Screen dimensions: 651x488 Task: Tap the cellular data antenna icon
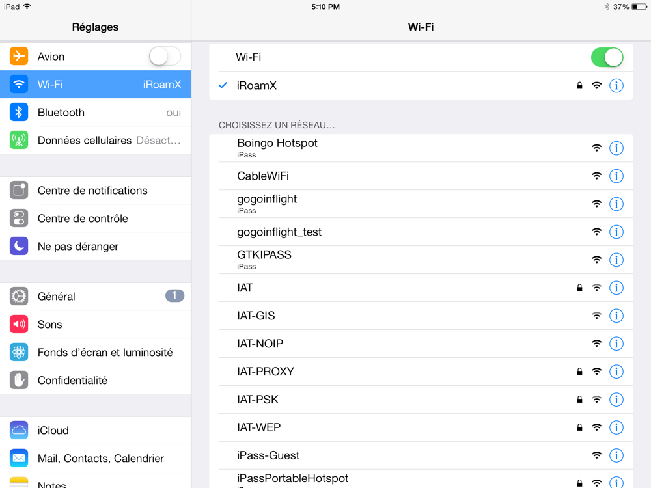tap(19, 141)
